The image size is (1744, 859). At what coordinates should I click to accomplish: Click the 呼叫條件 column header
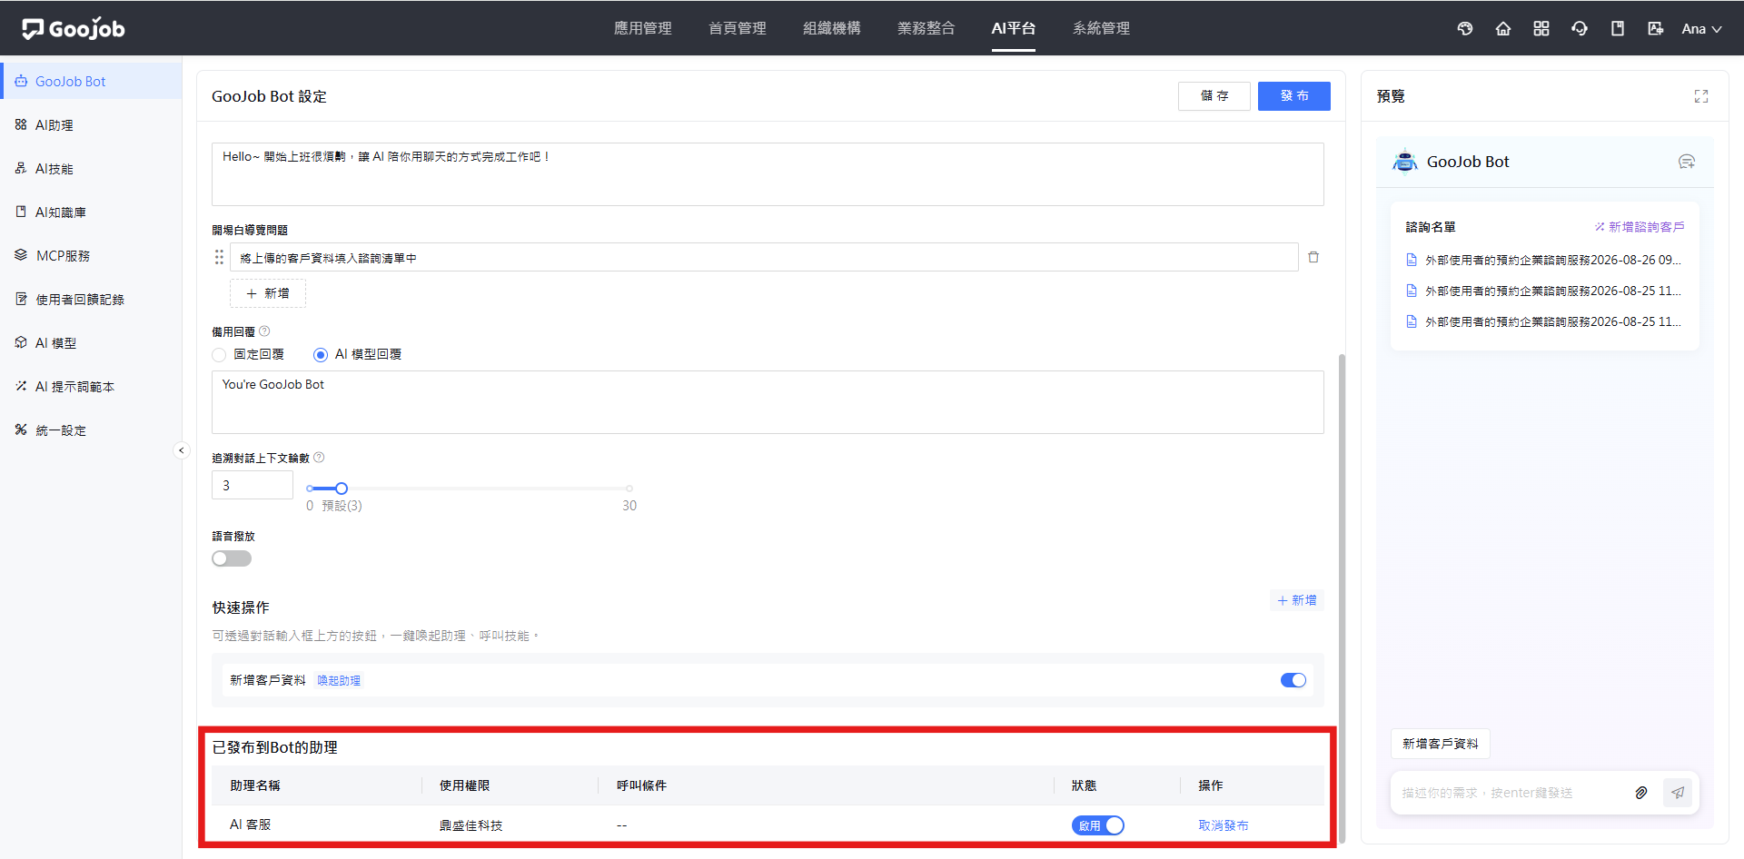tap(641, 785)
